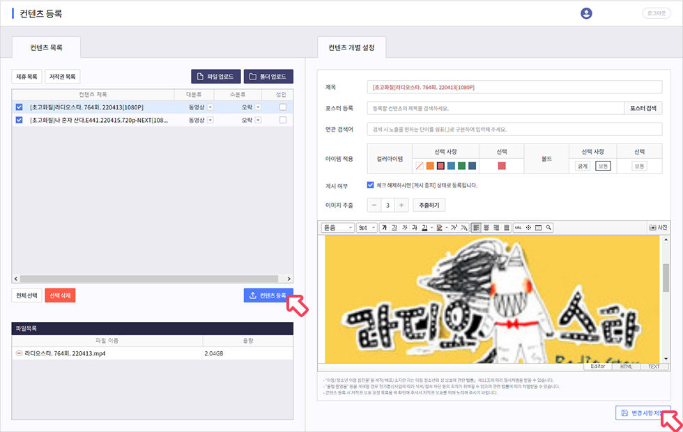Open the 9pt font size dropdown
683x432 pixels.
coord(367,228)
